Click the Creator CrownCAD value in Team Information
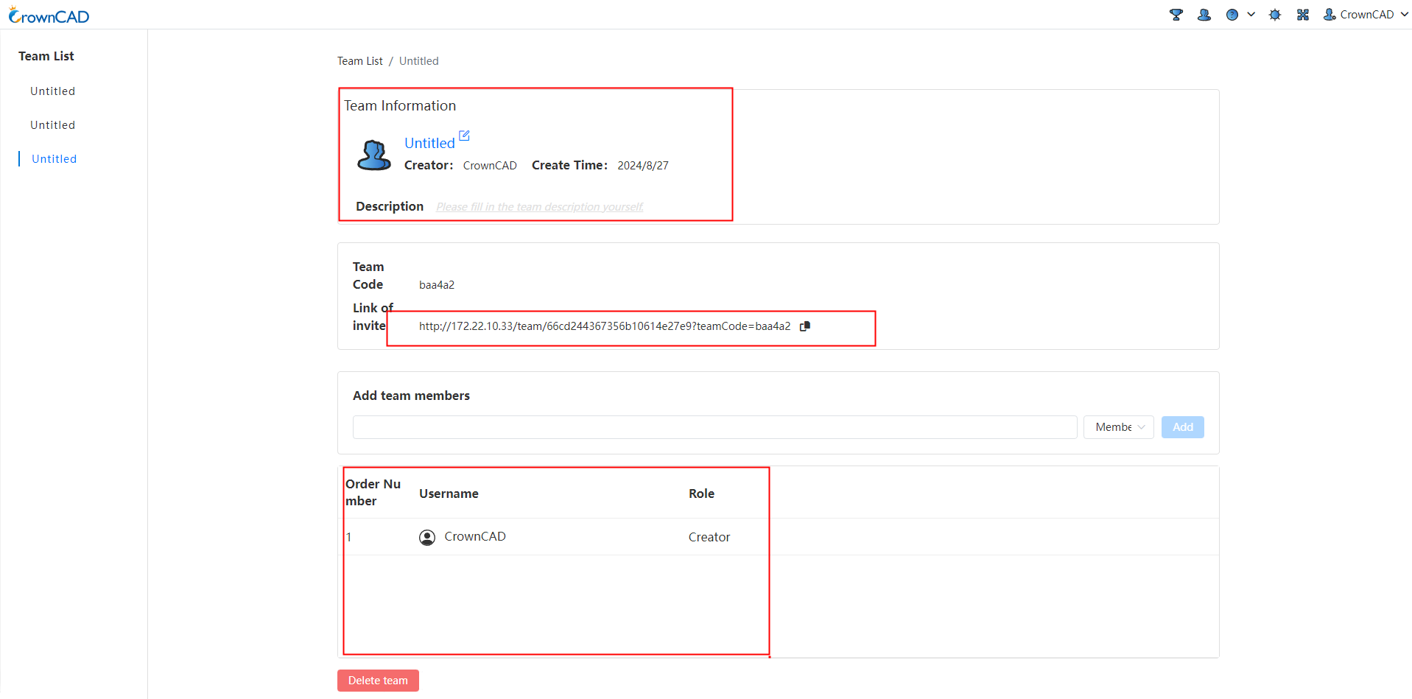 (490, 166)
